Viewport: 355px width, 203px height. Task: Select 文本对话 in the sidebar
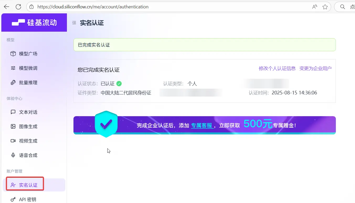pos(28,112)
